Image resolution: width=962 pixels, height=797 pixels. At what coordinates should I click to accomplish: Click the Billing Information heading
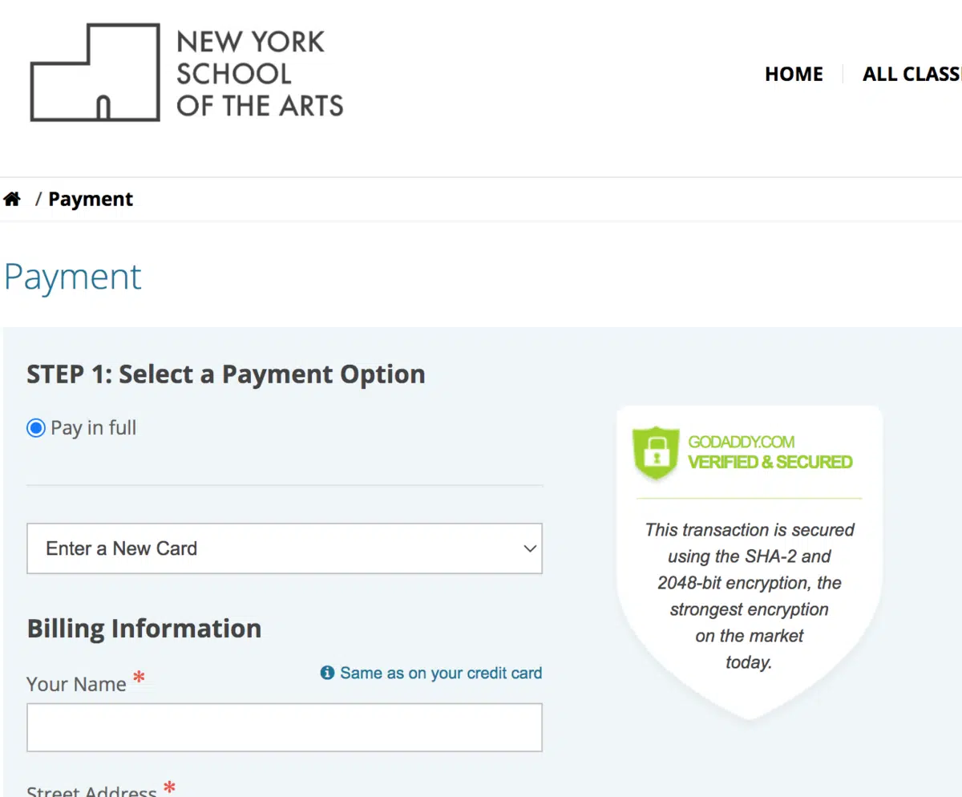[144, 628]
